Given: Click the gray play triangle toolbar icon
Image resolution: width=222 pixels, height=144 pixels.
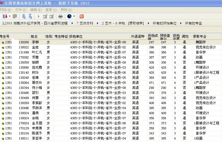Looking at the screenshot, I should 39,16.
